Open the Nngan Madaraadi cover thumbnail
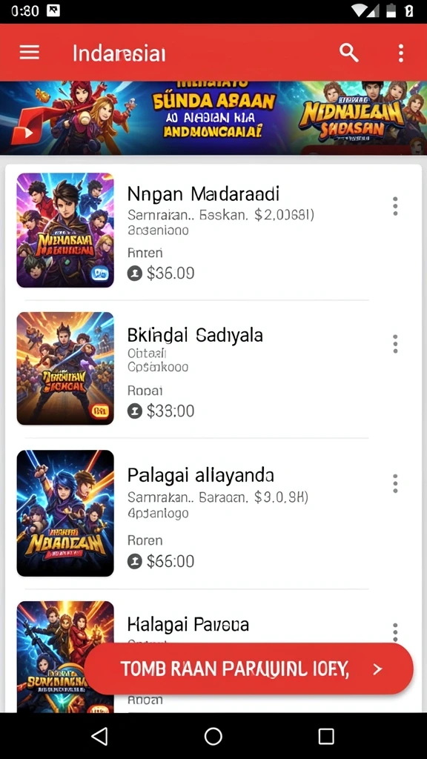Screen dimensions: 427x759 click(65, 231)
